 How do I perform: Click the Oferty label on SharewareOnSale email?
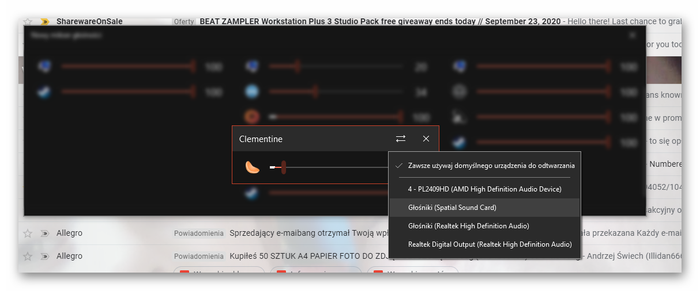[x=184, y=21]
